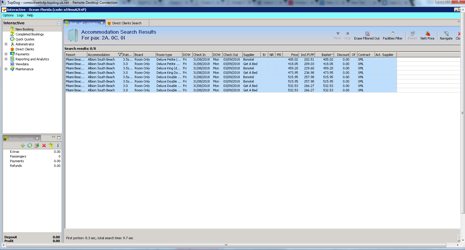Click the Basket cart toolbar button
The height and width of the screenshot is (250, 465).
point(413,36)
